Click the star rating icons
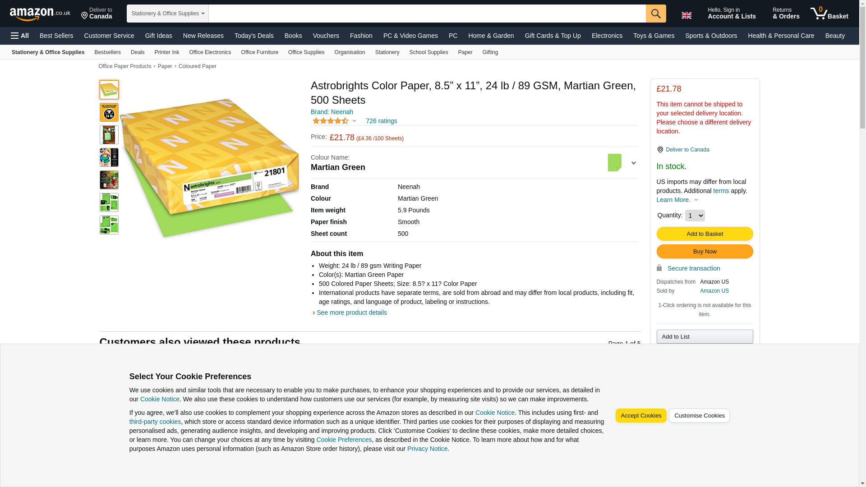 tap(331, 121)
